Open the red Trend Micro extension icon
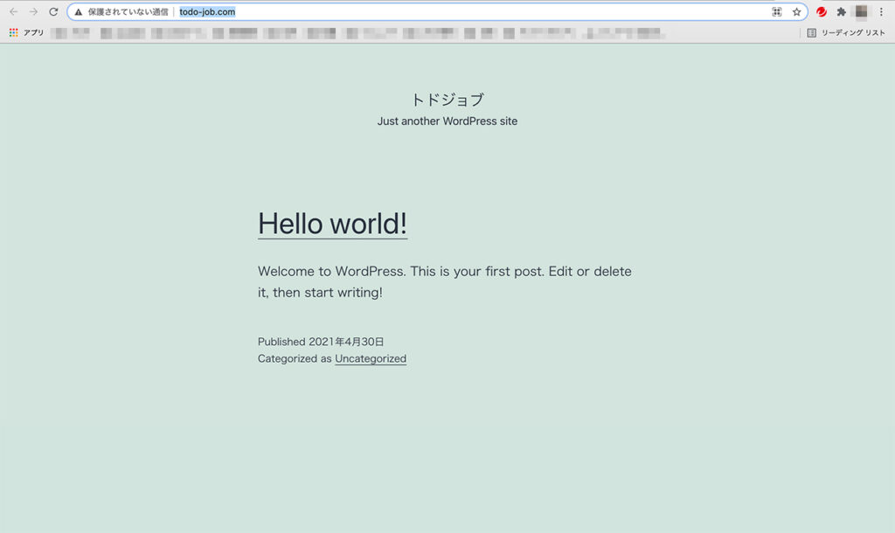895x533 pixels. pos(822,12)
